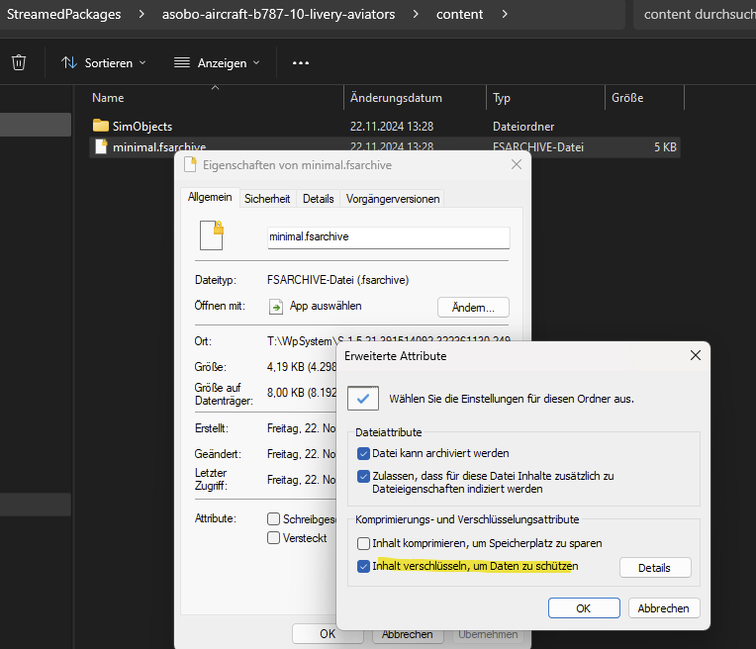Click the checkmark settings icon
The width and height of the screenshot is (756, 649).
tap(363, 399)
